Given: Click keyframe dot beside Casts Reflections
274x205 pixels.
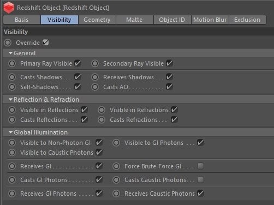Looking at the screenshot, I should point(12,120).
